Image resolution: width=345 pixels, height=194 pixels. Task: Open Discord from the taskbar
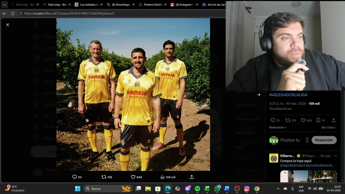188,189
